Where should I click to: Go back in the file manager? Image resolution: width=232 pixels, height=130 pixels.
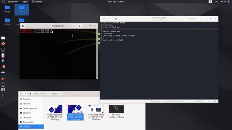(x=21, y=94)
